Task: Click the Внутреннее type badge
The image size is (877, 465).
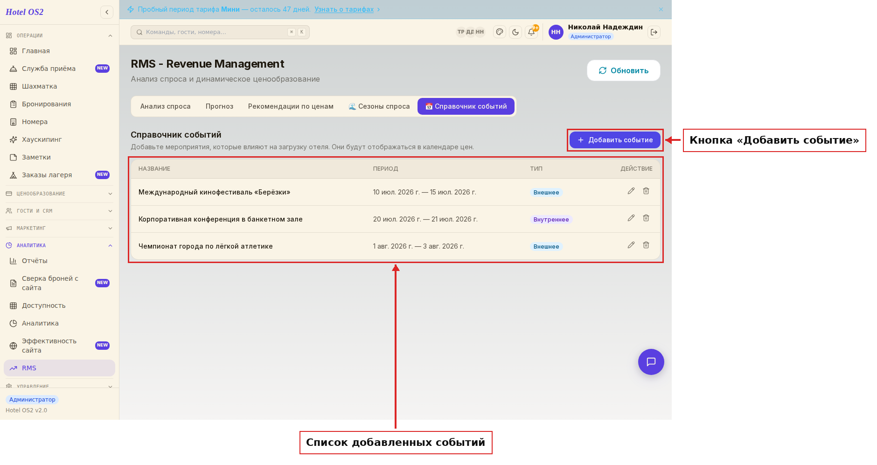Action: (x=551, y=220)
